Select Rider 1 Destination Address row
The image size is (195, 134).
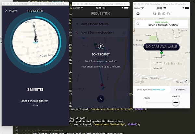[101, 32]
